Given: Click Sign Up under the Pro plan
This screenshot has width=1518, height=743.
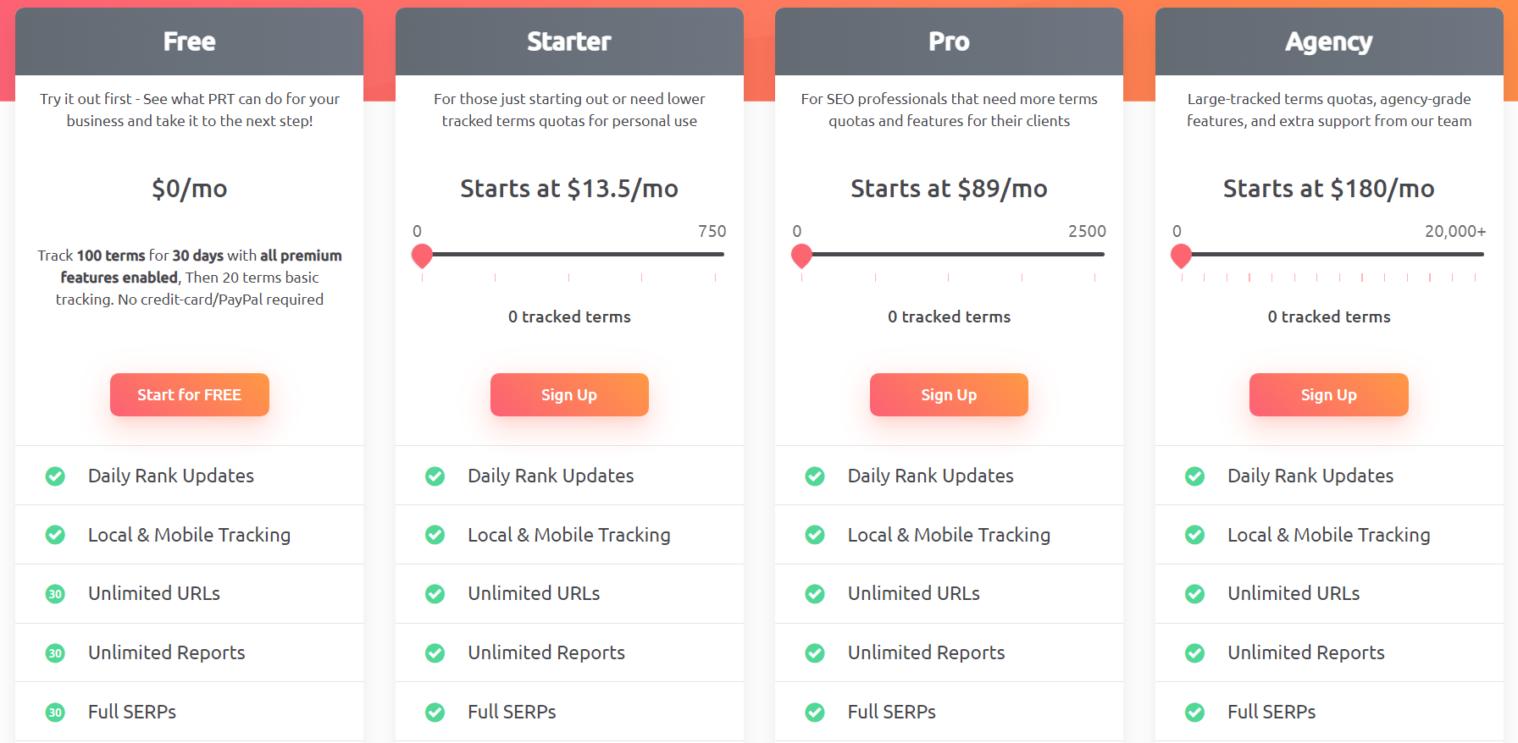Looking at the screenshot, I should [x=949, y=394].
